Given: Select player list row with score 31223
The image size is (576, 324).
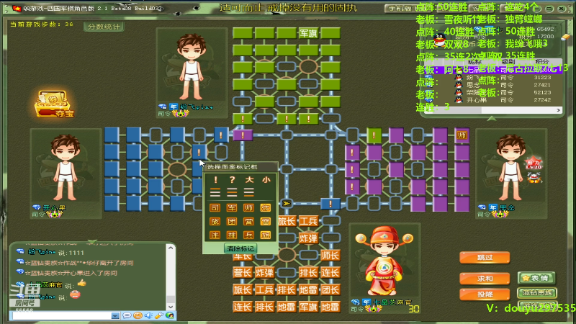Looking at the screenshot, I should pos(492,78).
